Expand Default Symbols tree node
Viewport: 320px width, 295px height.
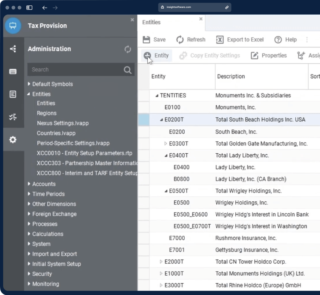[29, 84]
